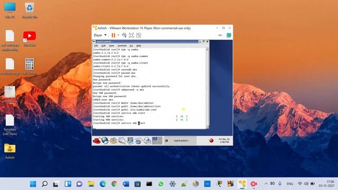Select the Recycle Bin desktop icon
Screen dimensions: 338x190
[30, 11]
